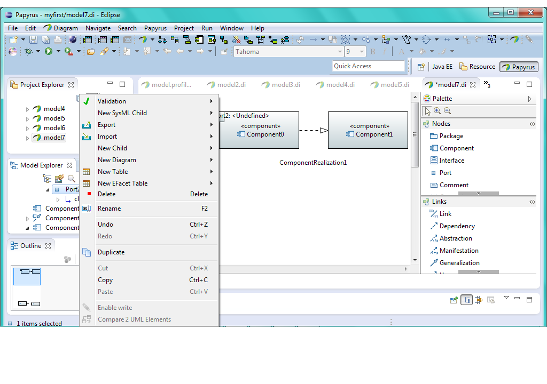Switch to the Java EE perspective
547x384 pixels.
click(442, 67)
